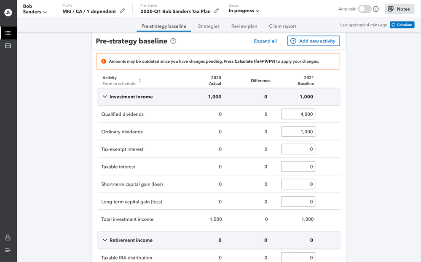Viewport: 421px width, 262px height.
Task: Edit the profile with the pencil icon
Action: [122, 11]
